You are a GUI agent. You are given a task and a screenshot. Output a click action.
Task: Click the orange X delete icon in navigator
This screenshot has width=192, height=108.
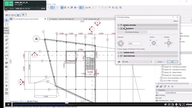click(172, 87)
